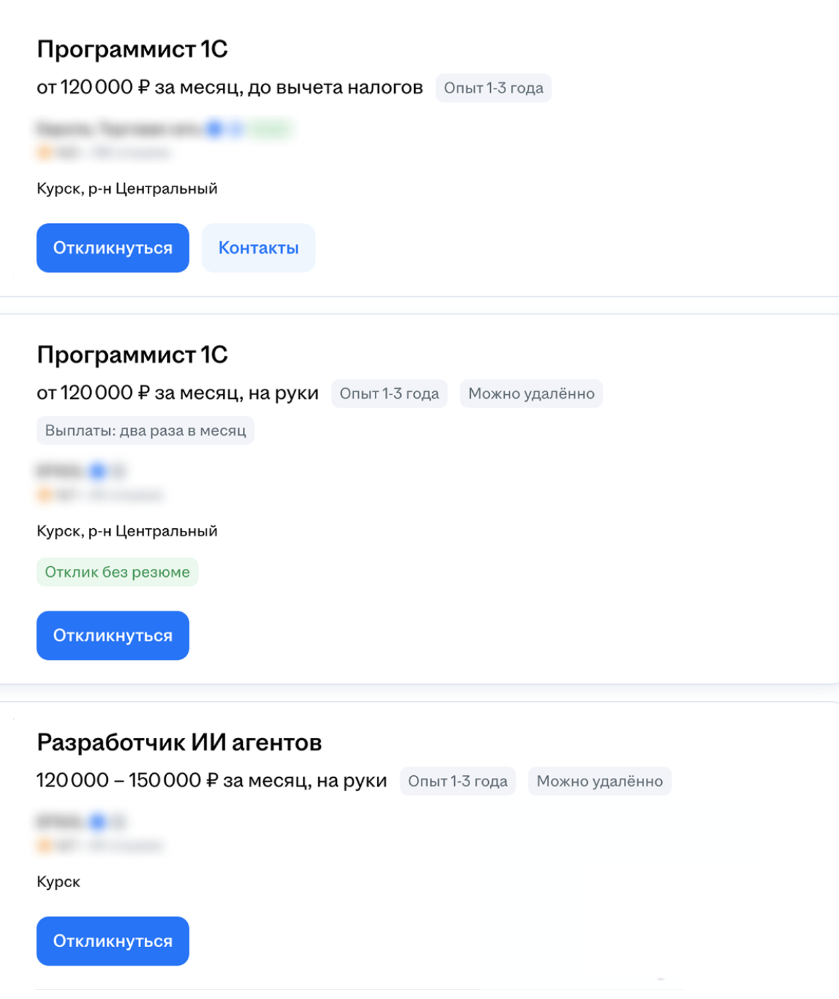Open the first Программист 1С job title
839x999 pixels.
click(133, 48)
